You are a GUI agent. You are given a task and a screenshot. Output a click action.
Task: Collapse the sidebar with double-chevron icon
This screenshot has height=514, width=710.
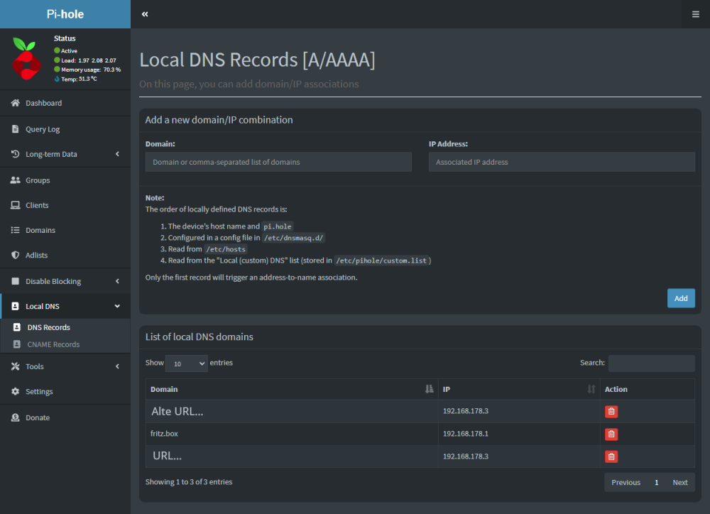pyautogui.click(x=145, y=14)
